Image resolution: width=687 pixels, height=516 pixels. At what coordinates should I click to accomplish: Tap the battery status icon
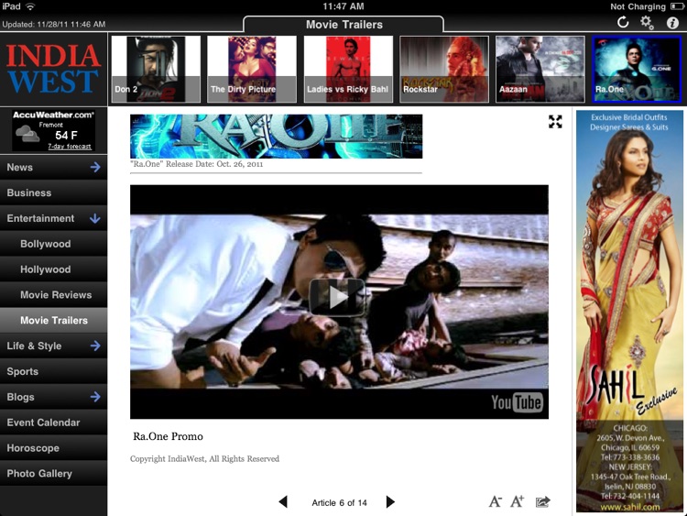677,6
